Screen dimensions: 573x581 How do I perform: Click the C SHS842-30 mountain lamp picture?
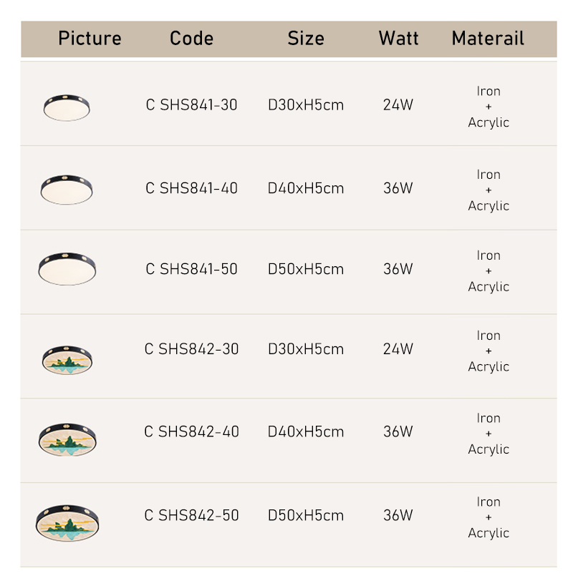[67, 360]
